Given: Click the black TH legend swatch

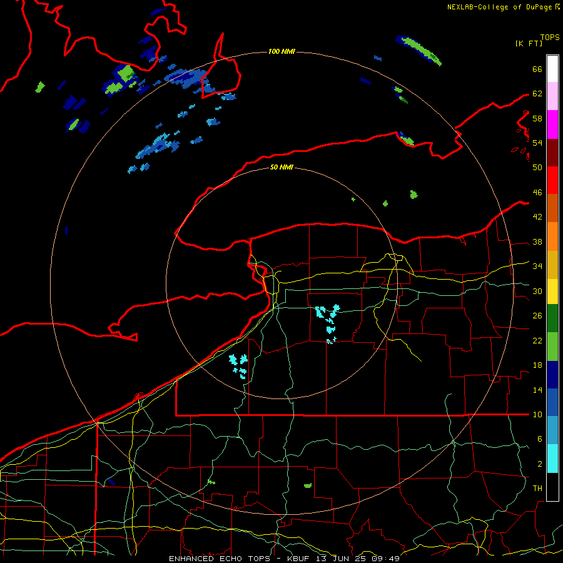Looking at the screenshot, I should click(x=552, y=487).
